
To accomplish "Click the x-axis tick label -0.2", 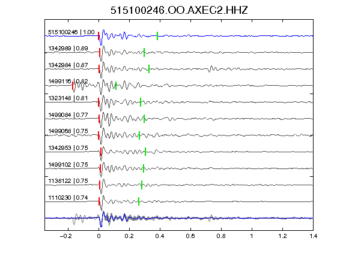I will point(65,236).
